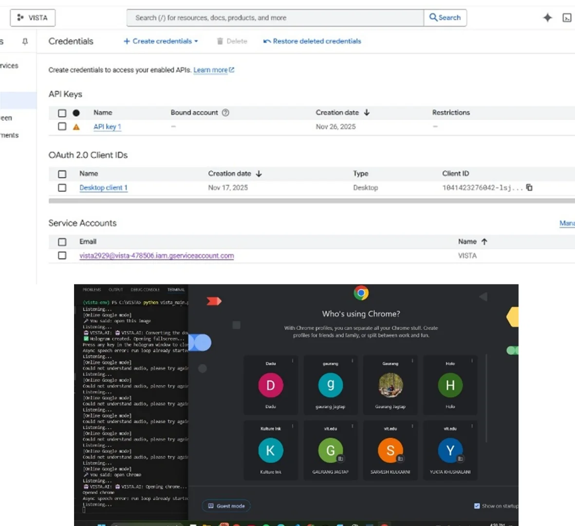Sort Service Accounts by Name arrow
The height and width of the screenshot is (526, 575).
coord(484,242)
